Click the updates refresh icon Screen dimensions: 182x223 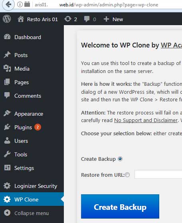(x=68, y=19)
